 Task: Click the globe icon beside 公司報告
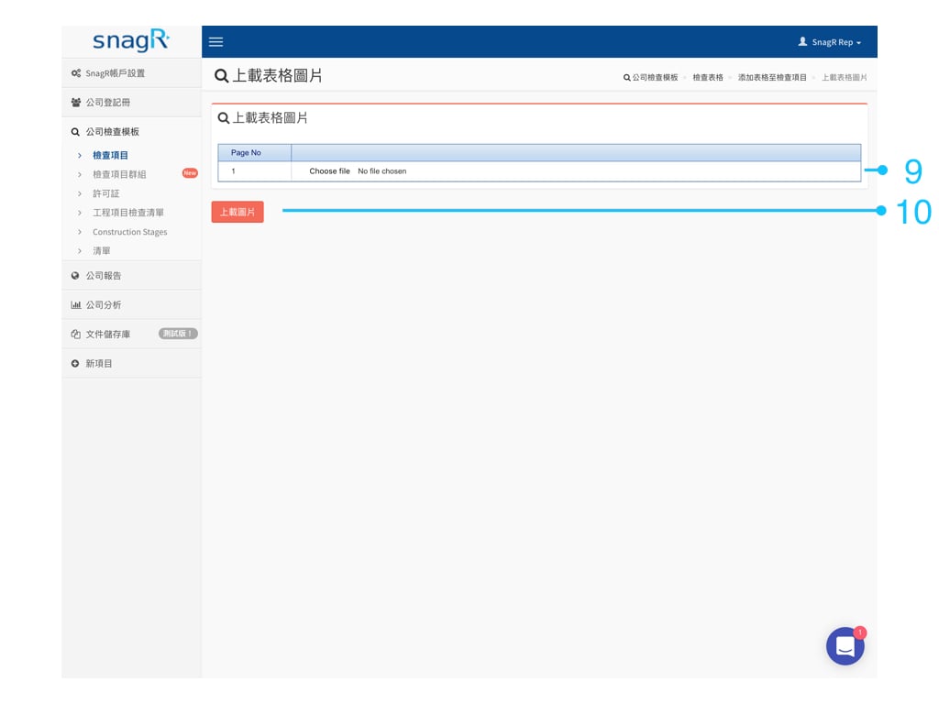pyautogui.click(x=75, y=275)
